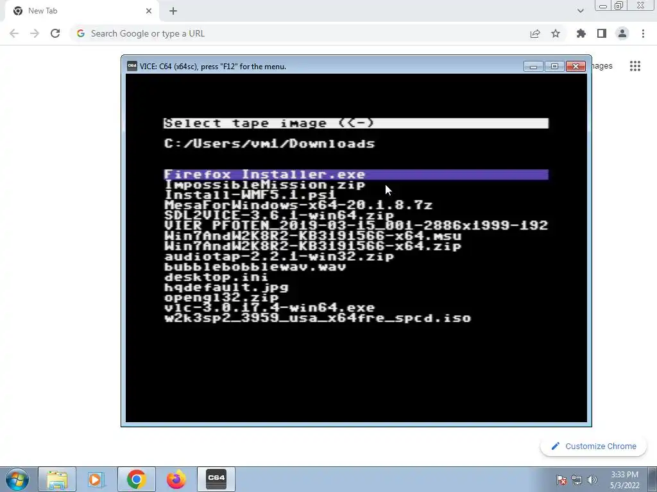Click the Chrome forward arrow

click(35, 33)
